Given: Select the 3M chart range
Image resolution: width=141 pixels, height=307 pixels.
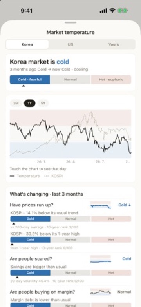Looking at the screenshot, I should pyautogui.click(x=16, y=103).
